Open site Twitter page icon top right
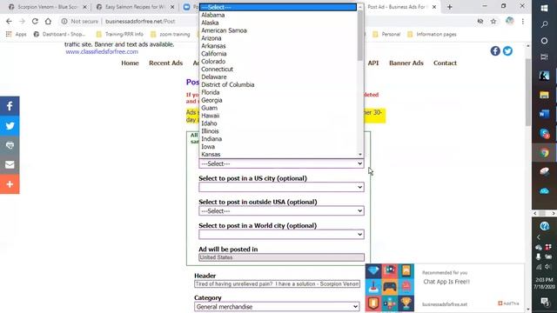 tap(507, 51)
